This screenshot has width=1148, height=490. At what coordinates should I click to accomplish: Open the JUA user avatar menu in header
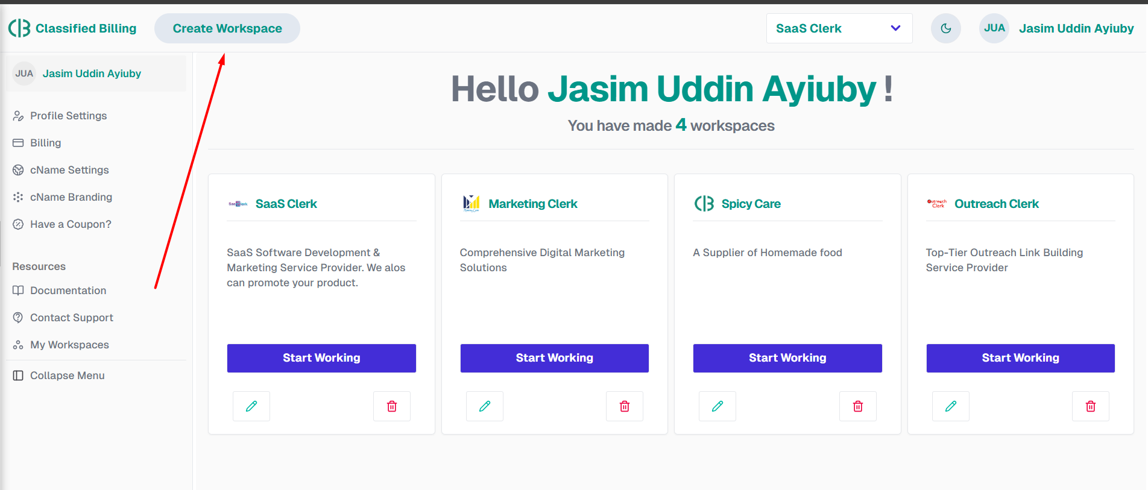994,28
